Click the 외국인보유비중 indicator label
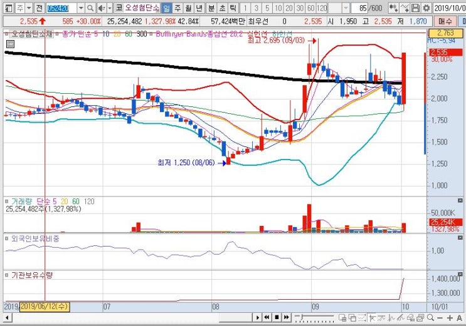 [x=35, y=238]
